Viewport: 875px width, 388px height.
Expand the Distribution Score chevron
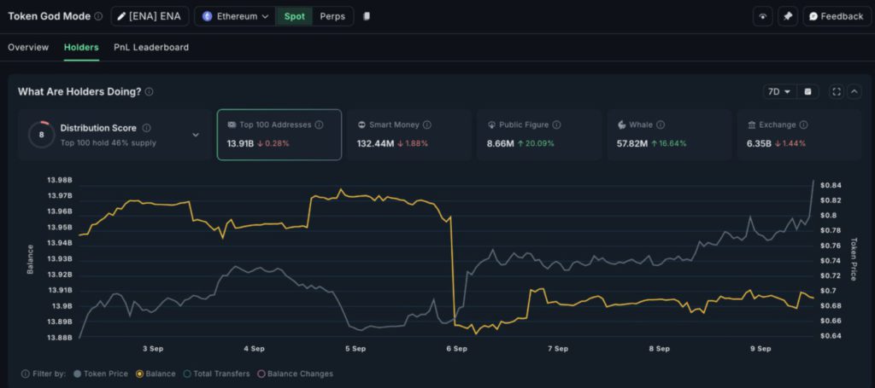pyautogui.click(x=195, y=135)
